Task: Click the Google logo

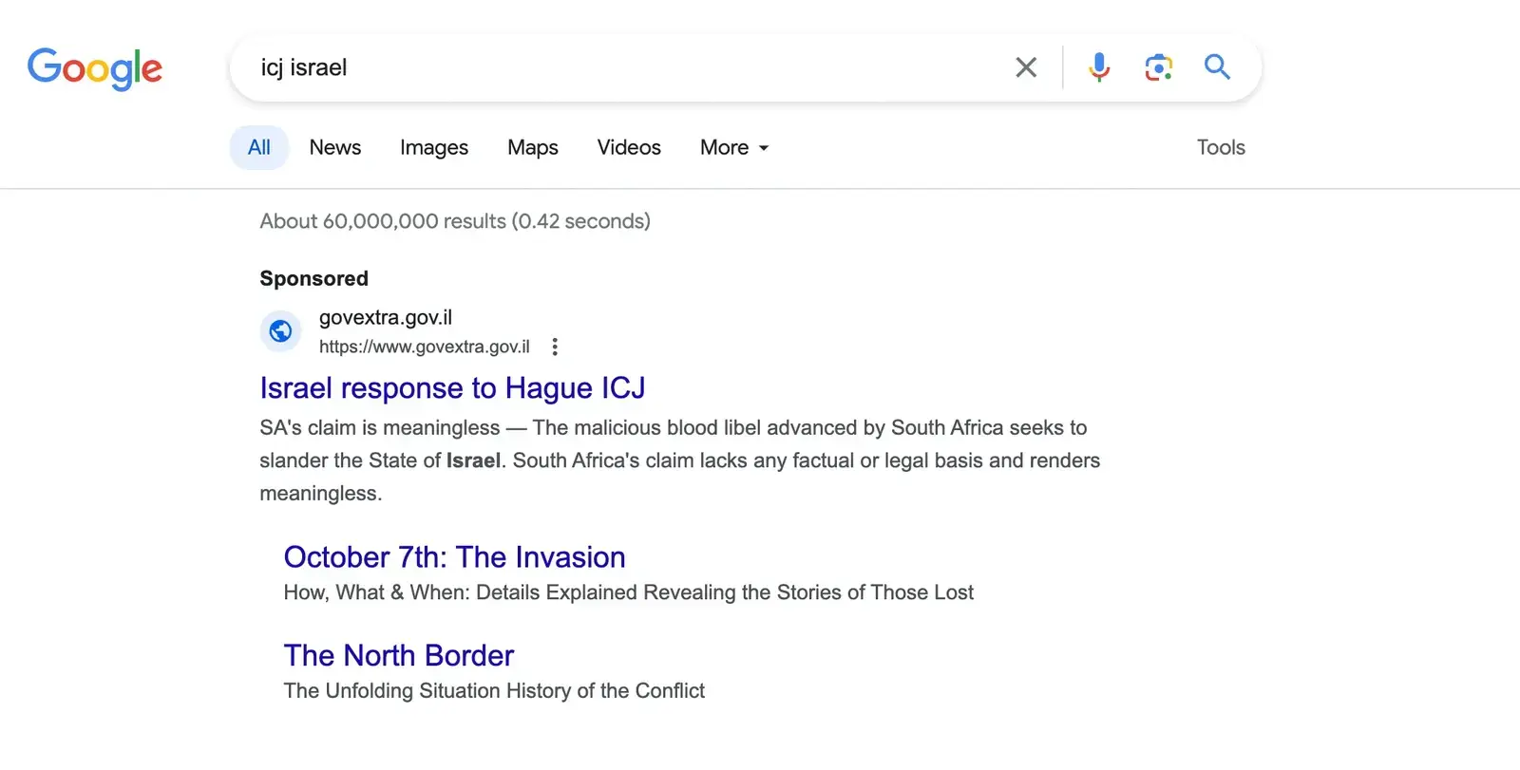Action: (x=95, y=68)
